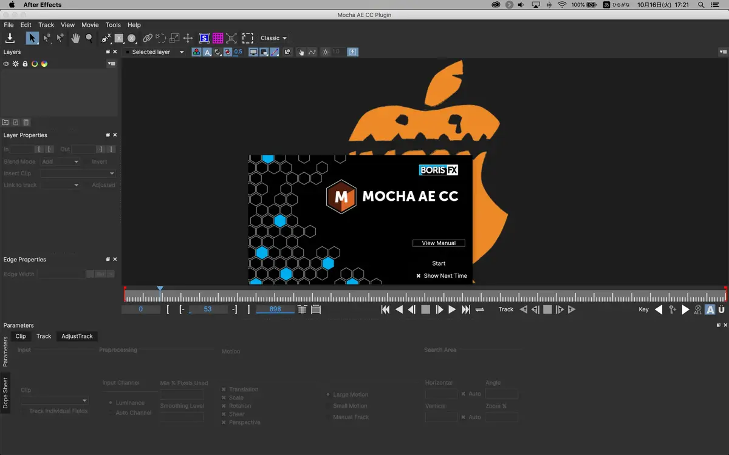Click the expand-arrows align surface icon
Screen dimensions: 729x455
231,38
